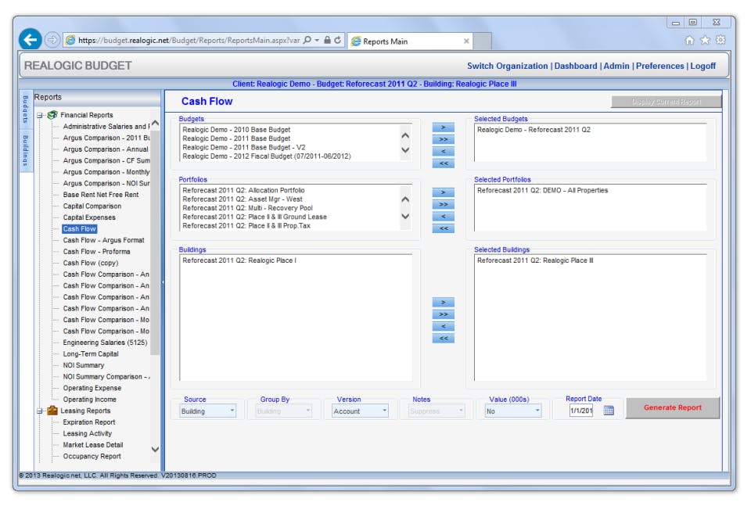Open the Source dropdown set to Building
Viewport: 751px width, 506px height.
207,411
